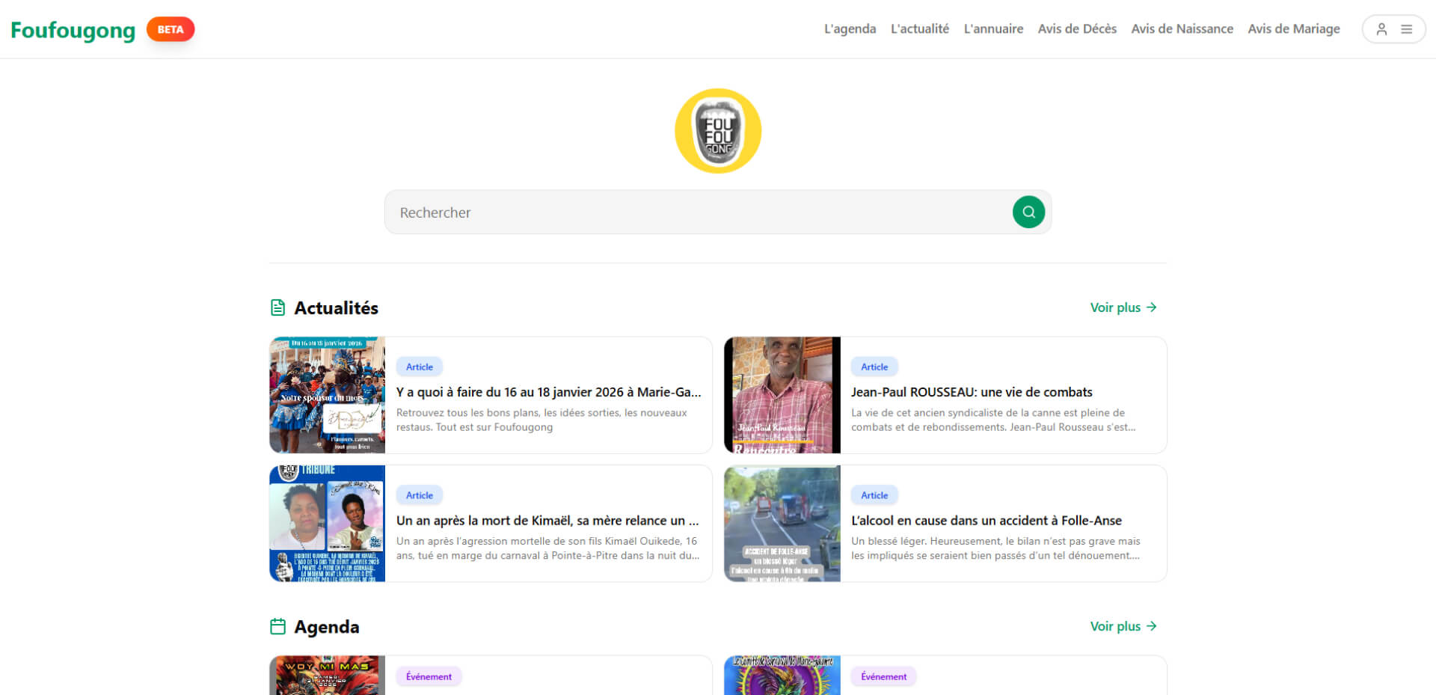This screenshot has height=695, width=1436.
Task: Click the search magnifier icon
Action: [1028, 212]
